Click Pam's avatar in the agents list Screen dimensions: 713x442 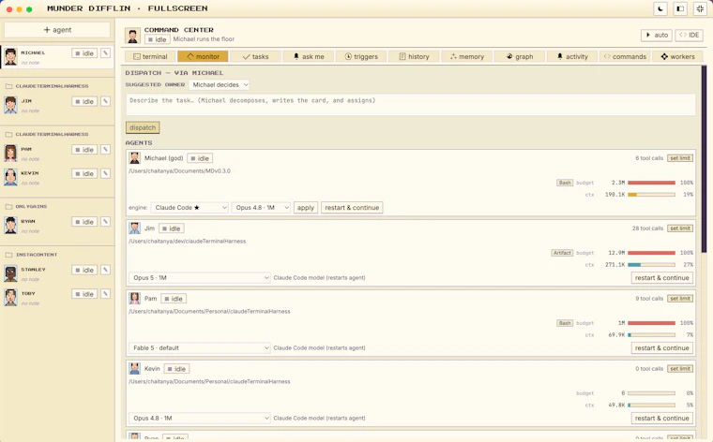[134, 298]
